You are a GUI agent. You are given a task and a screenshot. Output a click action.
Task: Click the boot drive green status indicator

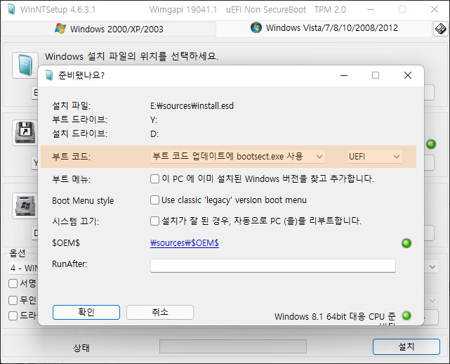pyautogui.click(x=431, y=144)
